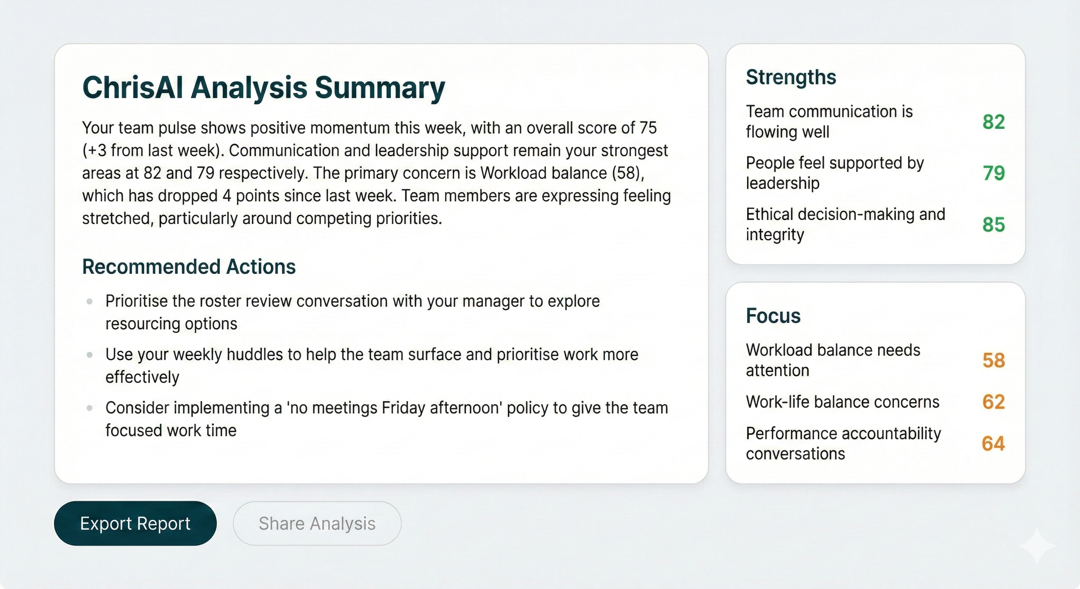Screen dimensions: 1080x589
Task: Click the orange score 64
Action: (993, 444)
